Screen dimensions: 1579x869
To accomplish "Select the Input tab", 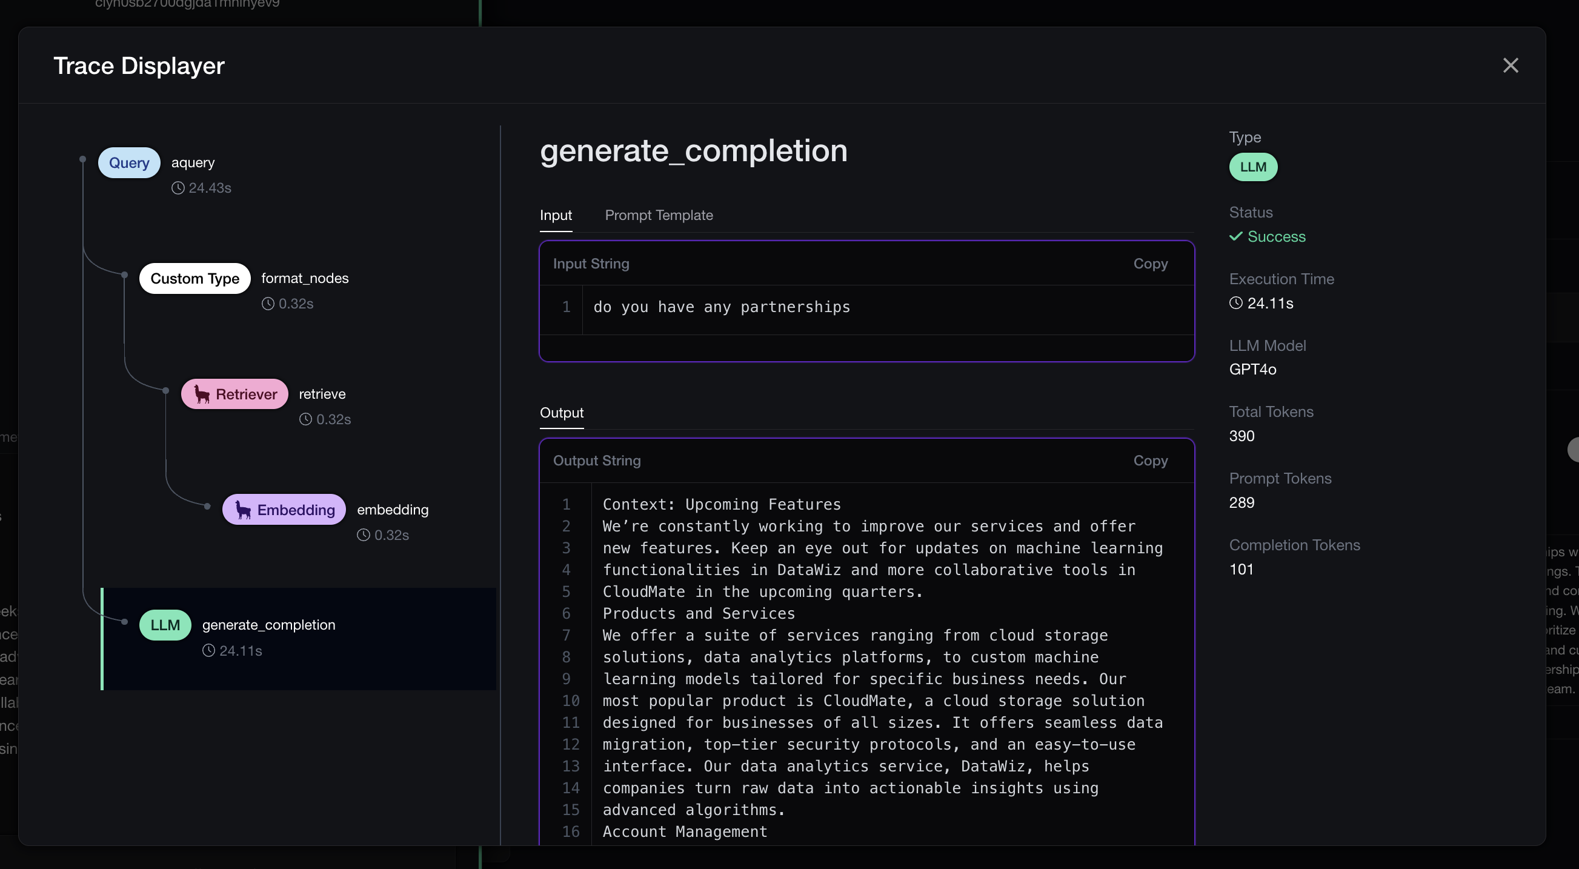I will 556,215.
